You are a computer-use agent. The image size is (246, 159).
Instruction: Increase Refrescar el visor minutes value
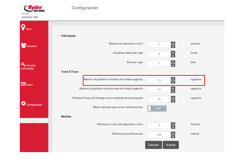[x=173, y=123]
